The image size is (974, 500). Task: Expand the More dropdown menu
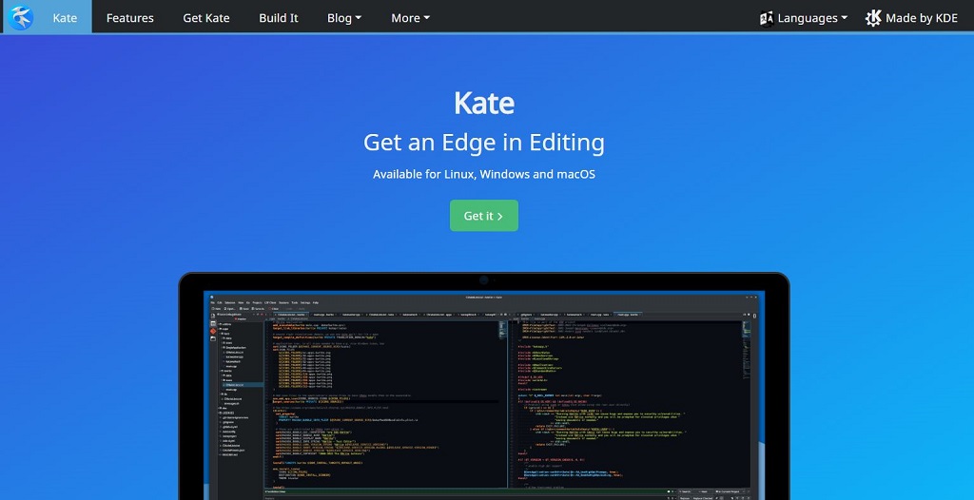(410, 18)
